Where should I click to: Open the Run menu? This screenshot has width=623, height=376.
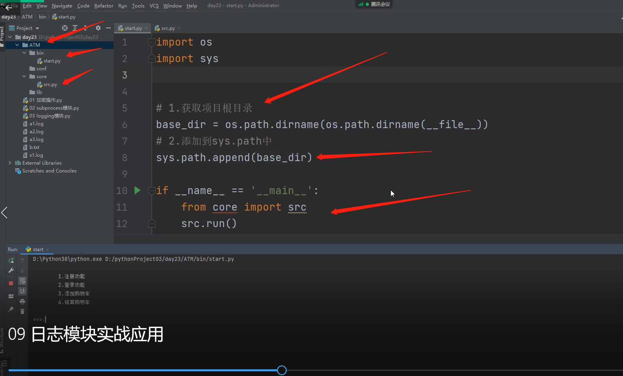pyautogui.click(x=123, y=6)
